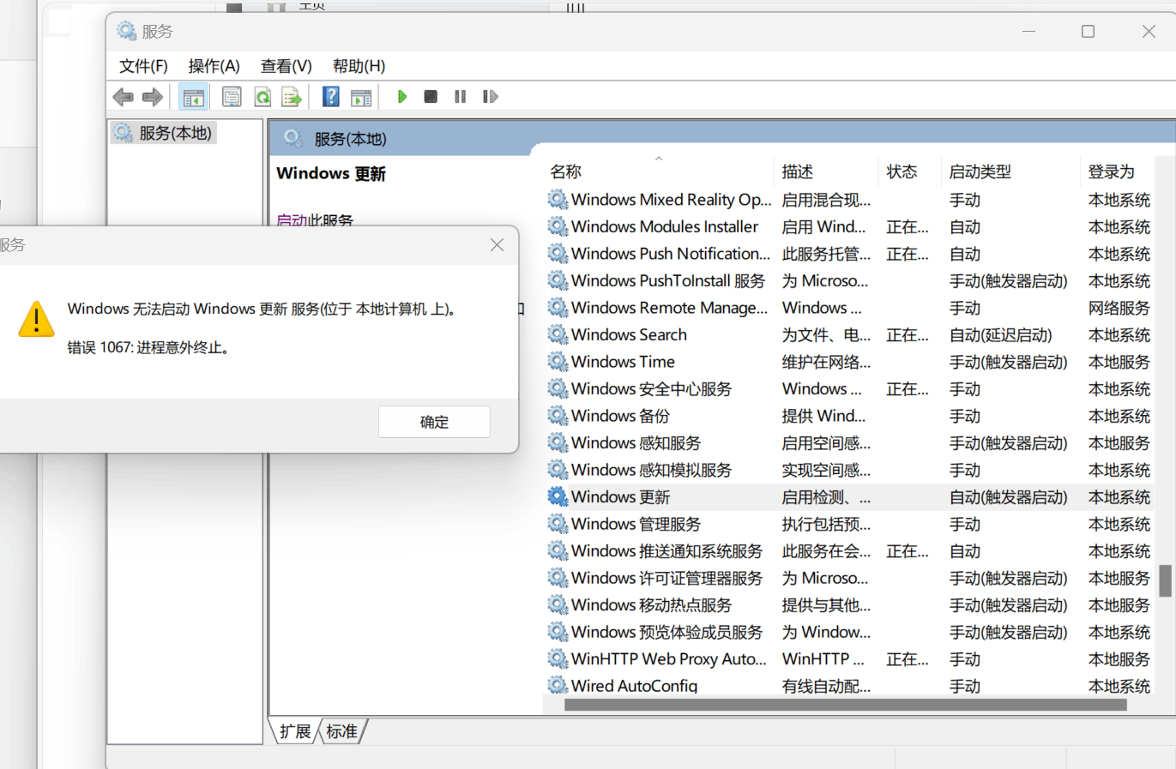Click gear icon of Windows 管理服务 row
This screenshot has width=1176, height=769.
tap(558, 524)
